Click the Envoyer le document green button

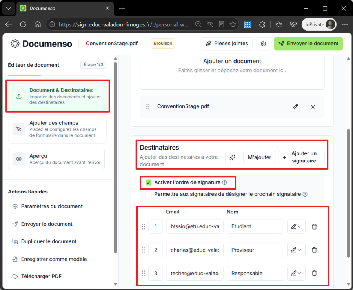pos(308,44)
